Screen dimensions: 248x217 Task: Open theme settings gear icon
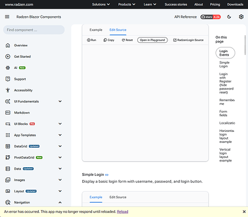pyautogui.click(x=241, y=17)
